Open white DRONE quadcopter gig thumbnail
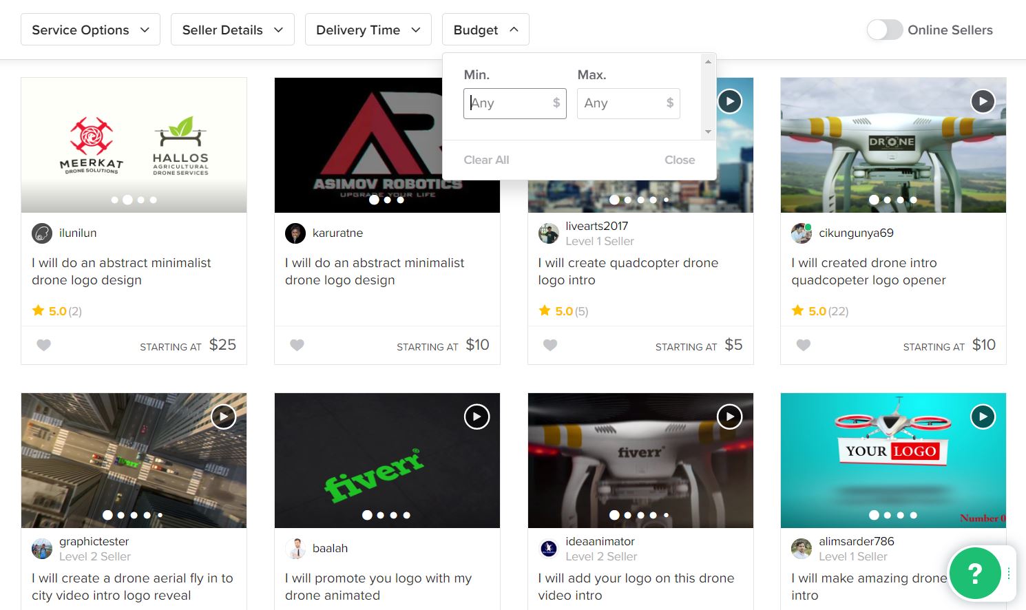This screenshot has height=610, width=1026. pos(893,145)
